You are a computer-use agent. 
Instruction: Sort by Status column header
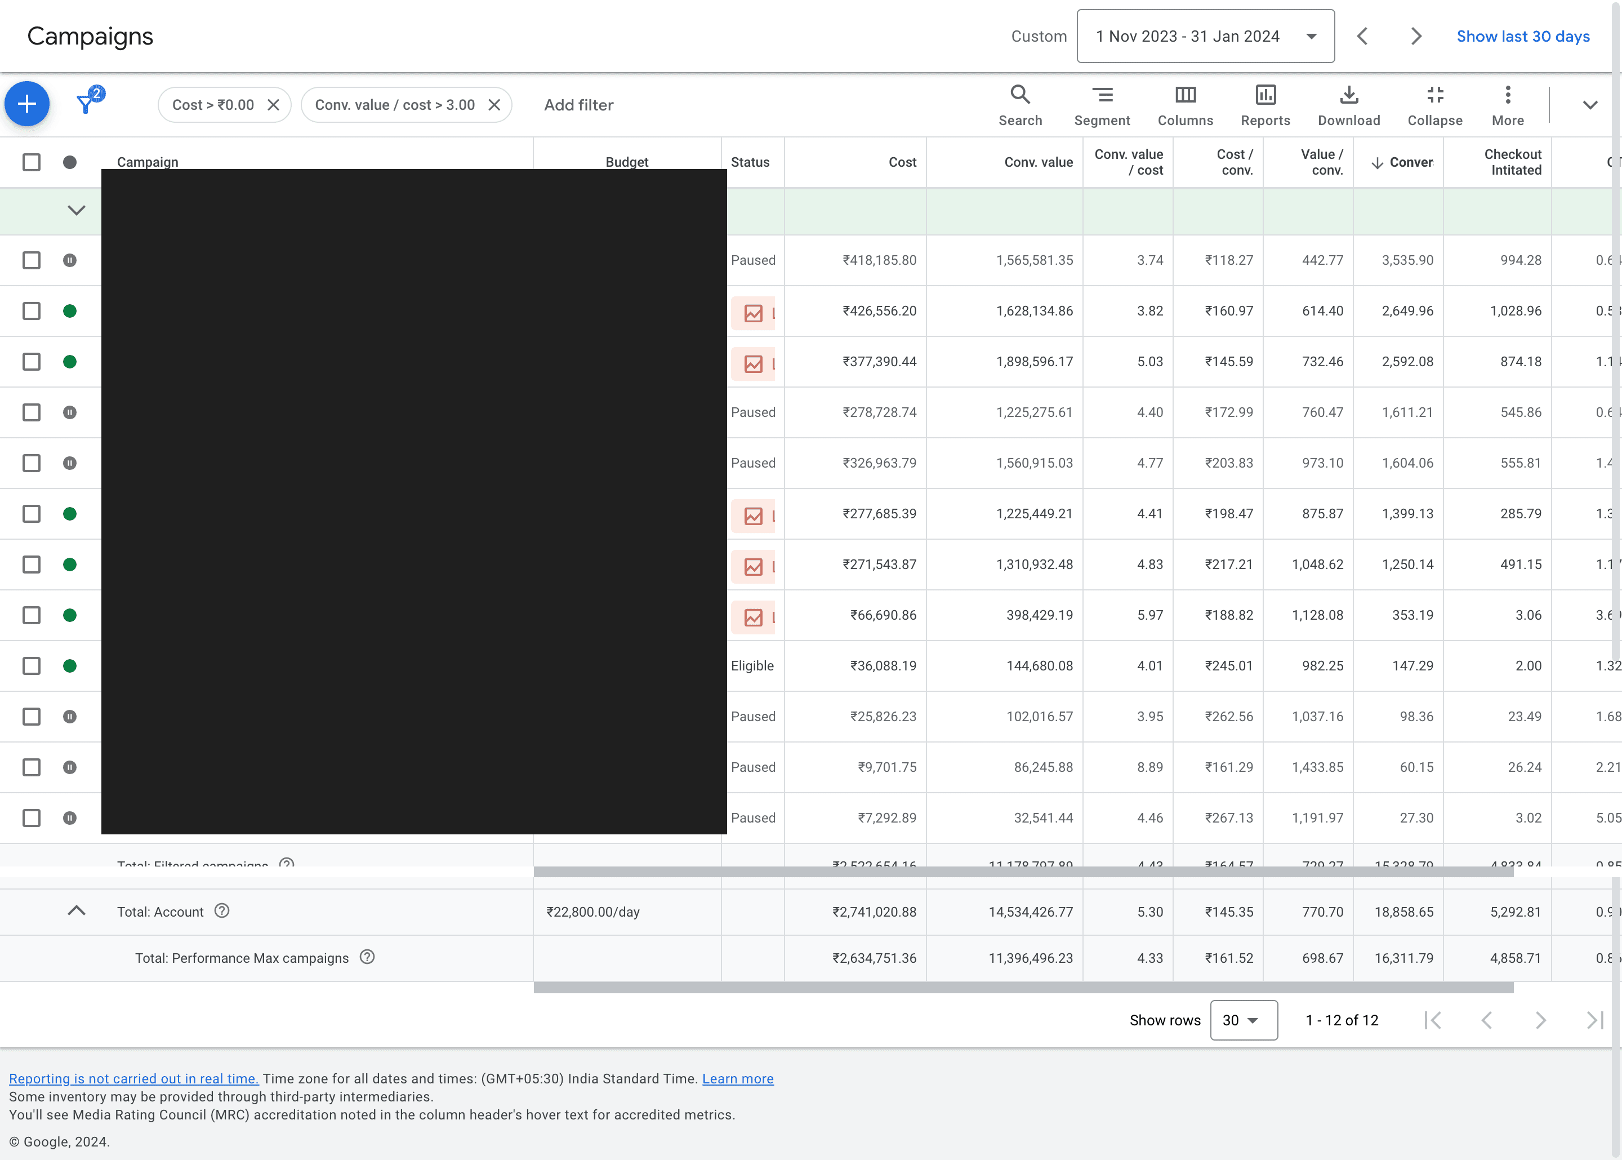(x=750, y=162)
